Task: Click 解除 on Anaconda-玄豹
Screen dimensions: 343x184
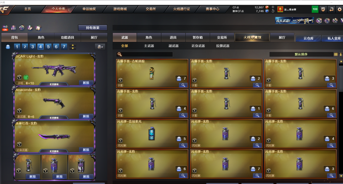Action: tap(86, 116)
